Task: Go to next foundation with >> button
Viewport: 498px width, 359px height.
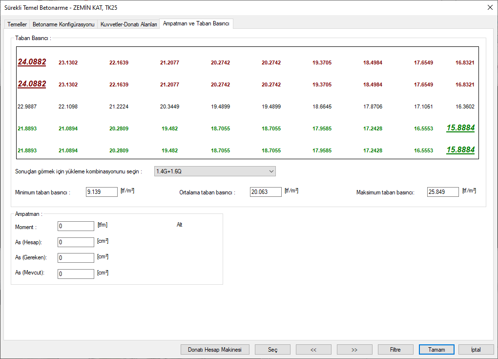Action: coord(354,350)
